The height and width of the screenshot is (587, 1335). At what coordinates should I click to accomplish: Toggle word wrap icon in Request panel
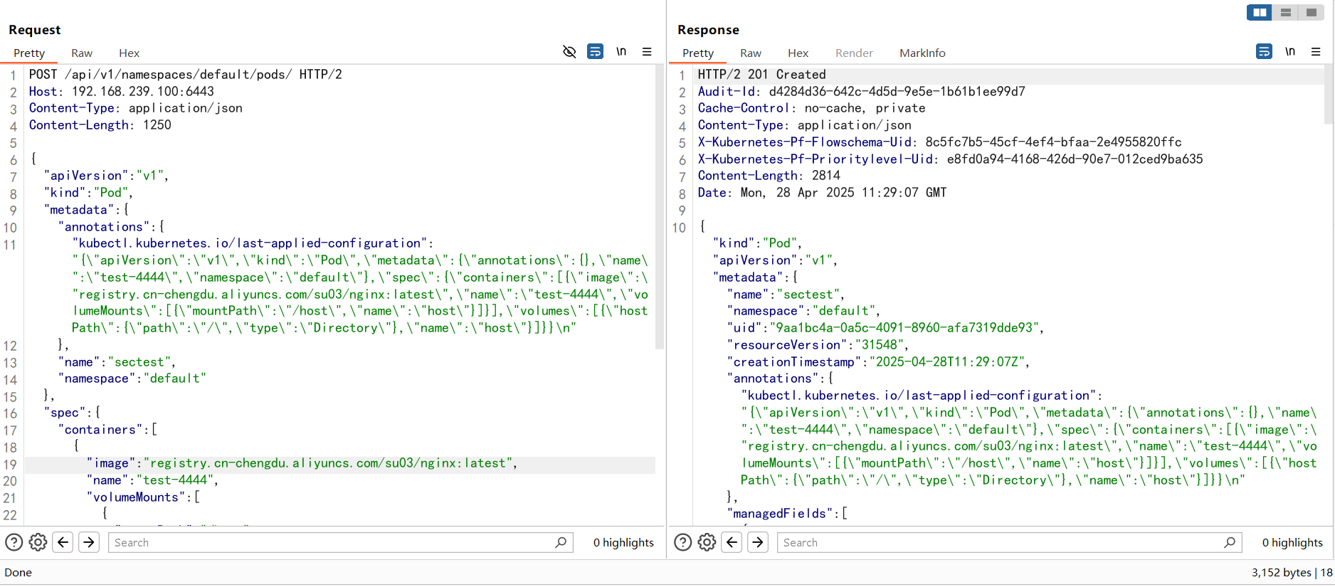click(x=595, y=51)
